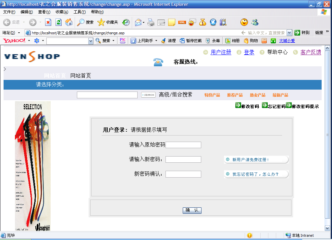This screenshot has width=332, height=240.
Task: Expand the Yahoo search box dropdown
Action: [91, 41]
